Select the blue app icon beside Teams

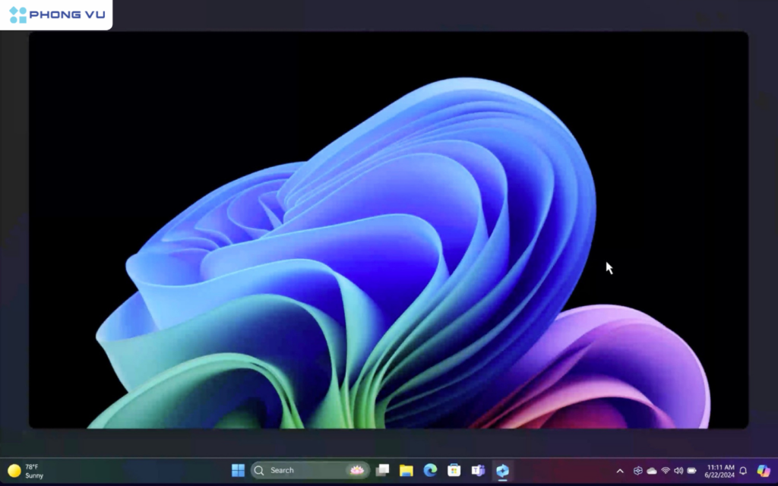(501, 469)
